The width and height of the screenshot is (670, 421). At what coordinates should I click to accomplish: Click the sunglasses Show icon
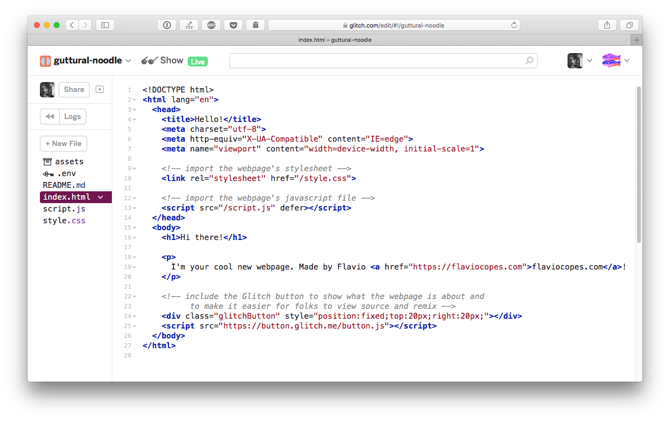pos(149,61)
